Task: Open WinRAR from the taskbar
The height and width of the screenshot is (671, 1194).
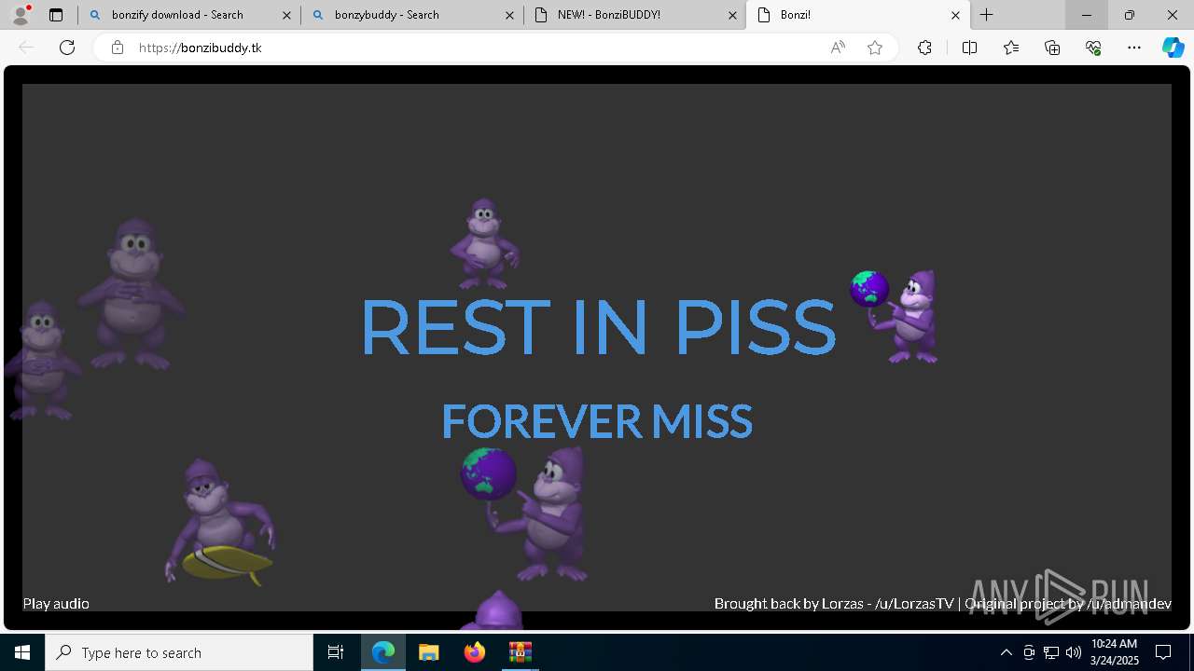Action: 520,652
